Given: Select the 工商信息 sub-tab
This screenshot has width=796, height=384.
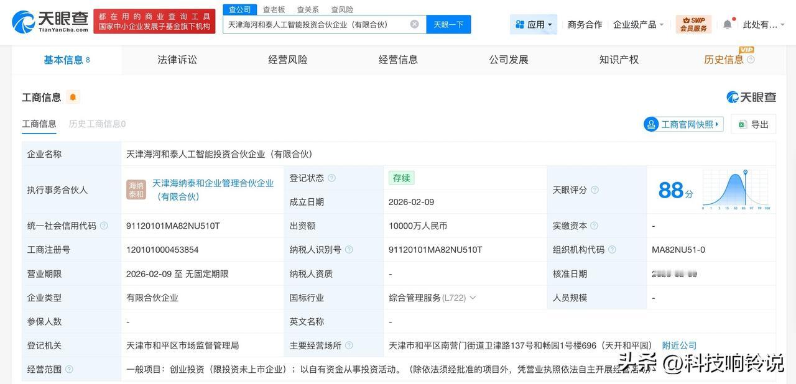Looking at the screenshot, I should (x=39, y=124).
